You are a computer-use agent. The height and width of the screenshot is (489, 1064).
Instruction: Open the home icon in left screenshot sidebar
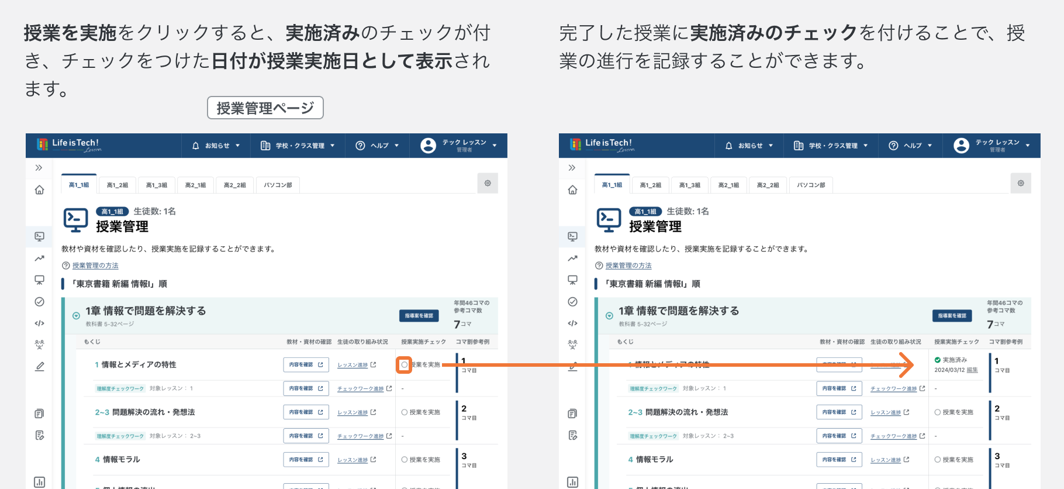click(x=39, y=190)
